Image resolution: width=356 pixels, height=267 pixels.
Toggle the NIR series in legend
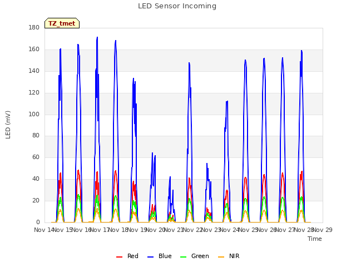coord(229,256)
